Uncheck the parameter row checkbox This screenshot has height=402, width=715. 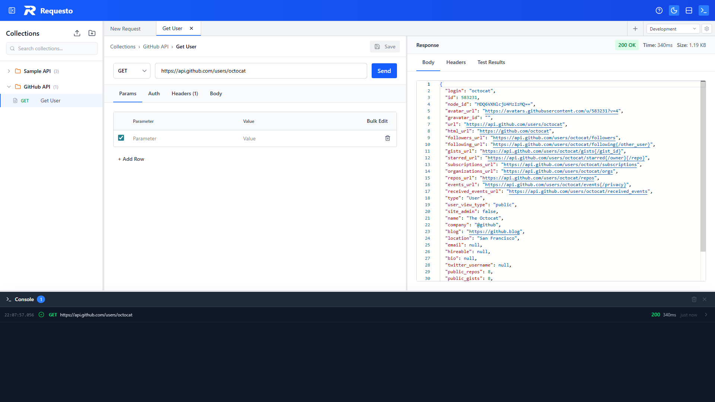[121, 138]
